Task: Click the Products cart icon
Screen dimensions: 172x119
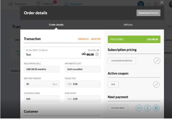Action: pyautogui.click(x=11, y=4)
